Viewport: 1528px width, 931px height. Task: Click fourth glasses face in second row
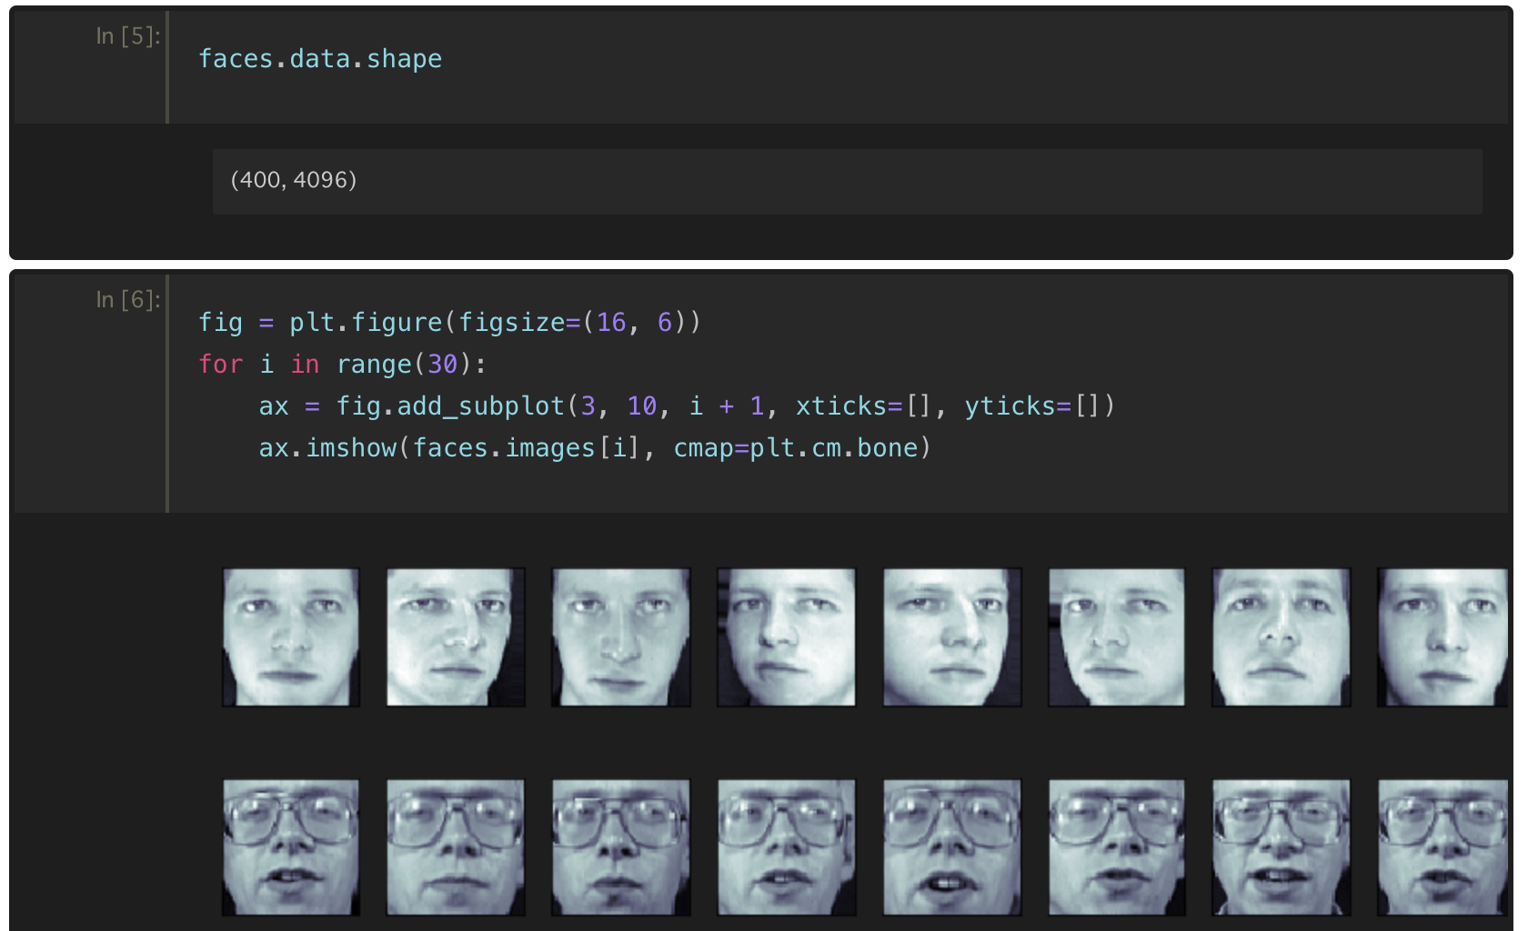click(786, 847)
